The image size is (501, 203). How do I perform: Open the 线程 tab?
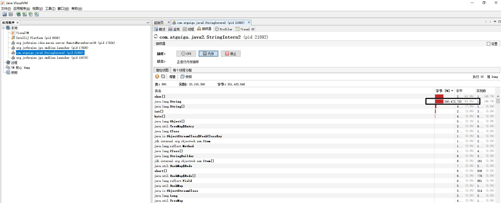click(x=188, y=29)
